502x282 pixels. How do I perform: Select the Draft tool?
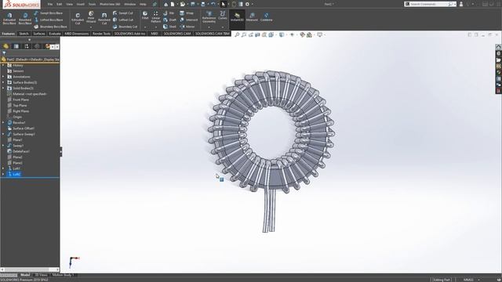coord(169,20)
